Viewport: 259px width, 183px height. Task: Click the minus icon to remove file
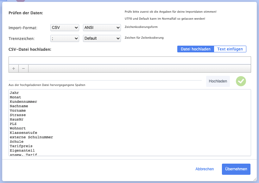coord(23,69)
